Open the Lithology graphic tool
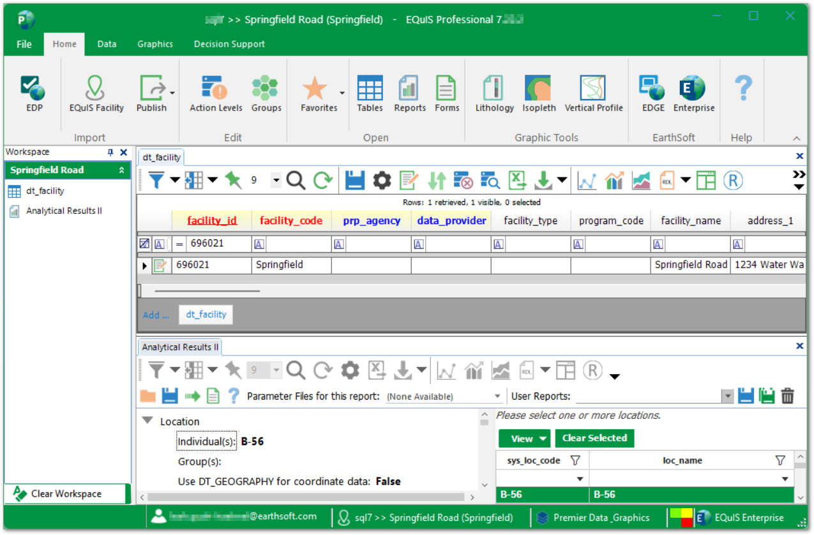 click(494, 93)
